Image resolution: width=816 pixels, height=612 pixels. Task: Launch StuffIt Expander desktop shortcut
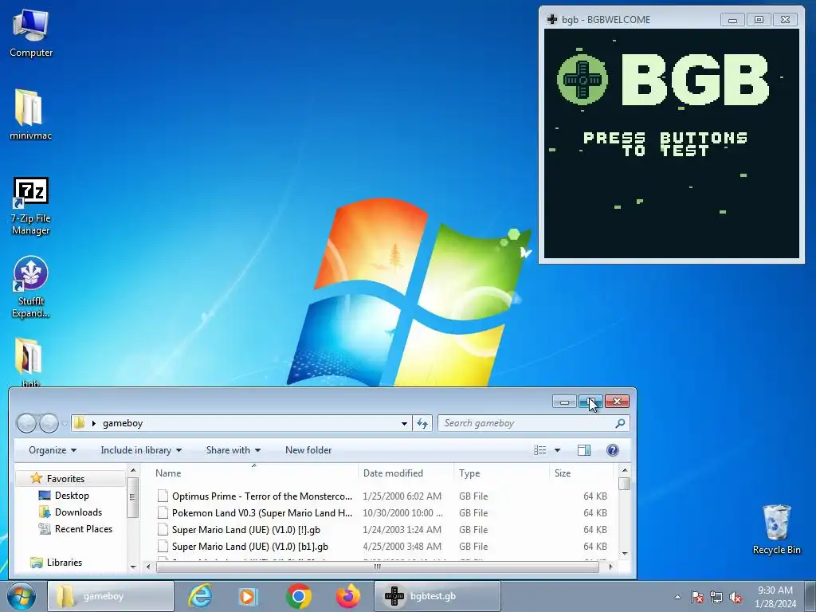(31, 286)
